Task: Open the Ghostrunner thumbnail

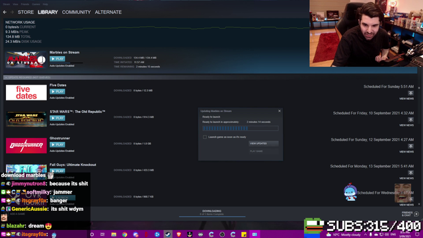Action: point(26,145)
